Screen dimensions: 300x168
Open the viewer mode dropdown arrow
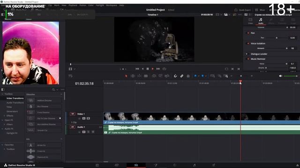(x=75, y=69)
